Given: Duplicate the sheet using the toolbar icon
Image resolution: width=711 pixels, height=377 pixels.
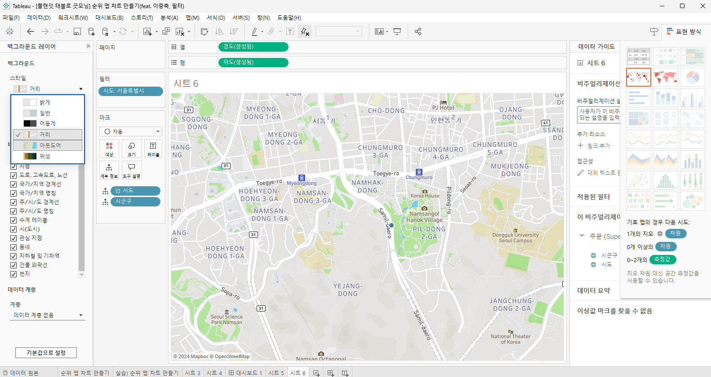Looking at the screenshot, I should (166, 31).
